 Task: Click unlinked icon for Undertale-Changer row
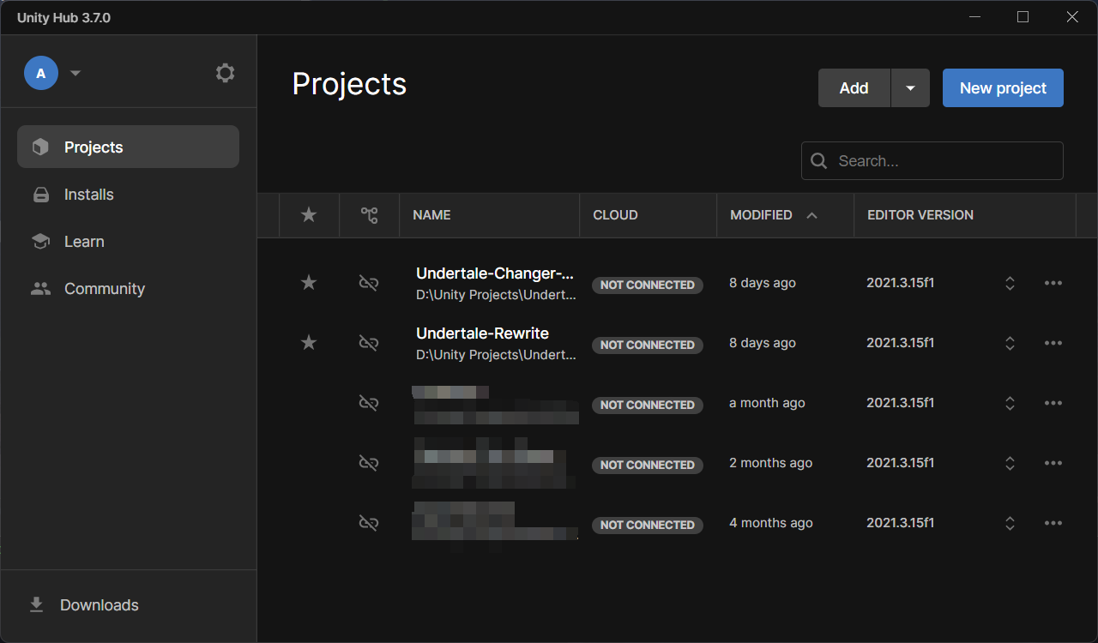coord(369,283)
